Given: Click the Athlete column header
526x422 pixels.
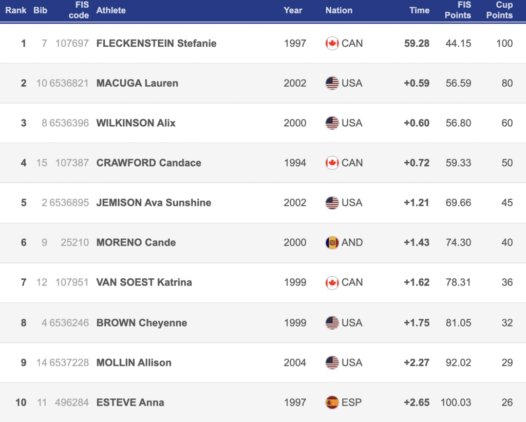Looking at the screenshot, I should 111,10.
